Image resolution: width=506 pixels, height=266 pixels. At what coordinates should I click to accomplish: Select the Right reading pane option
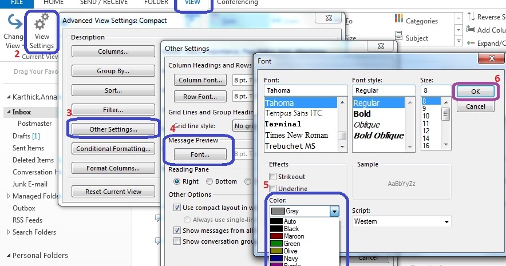point(177,181)
